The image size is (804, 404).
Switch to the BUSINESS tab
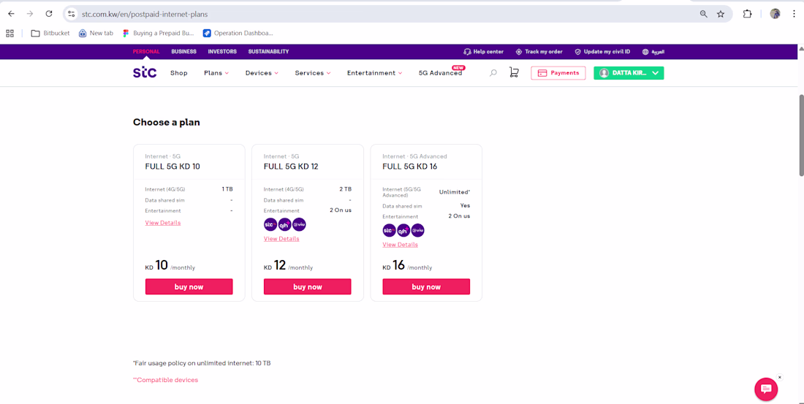click(x=183, y=52)
